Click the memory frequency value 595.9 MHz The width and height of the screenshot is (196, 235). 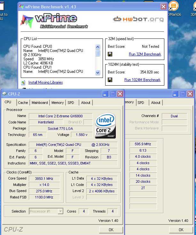coord(143,144)
